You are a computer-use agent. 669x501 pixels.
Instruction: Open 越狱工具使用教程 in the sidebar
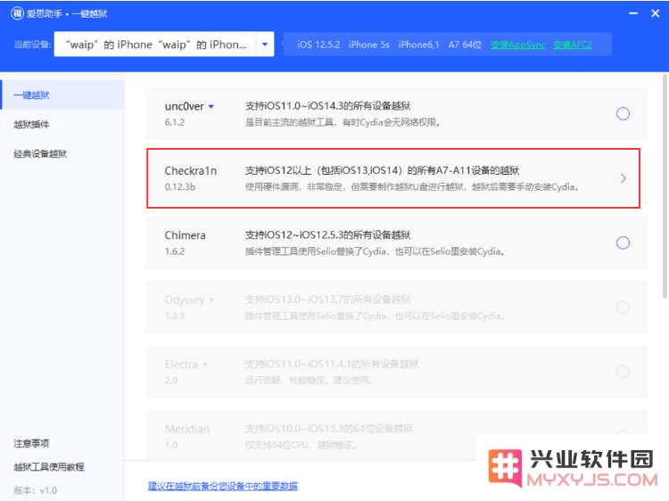pos(49,467)
